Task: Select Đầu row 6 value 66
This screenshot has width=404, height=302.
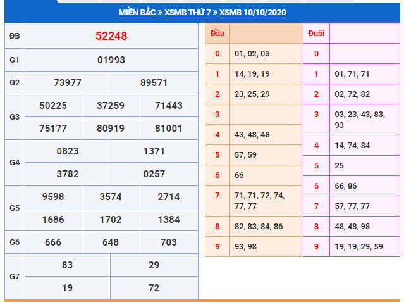Action: pyautogui.click(x=239, y=175)
